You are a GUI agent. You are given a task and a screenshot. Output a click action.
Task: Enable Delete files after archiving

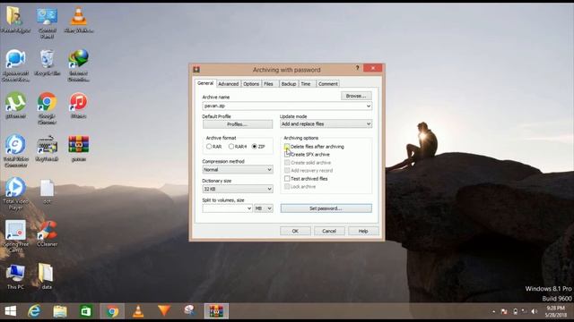pyautogui.click(x=287, y=147)
